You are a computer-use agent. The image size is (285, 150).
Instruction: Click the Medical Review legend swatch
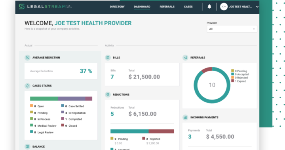[x=31, y=125]
